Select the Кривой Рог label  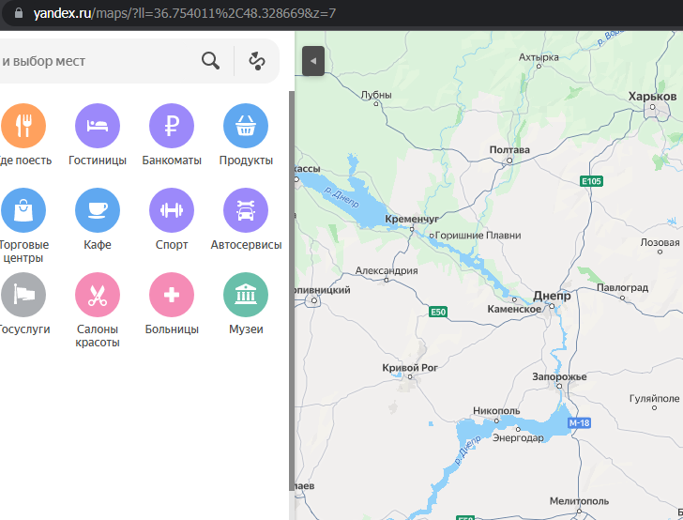click(x=409, y=368)
